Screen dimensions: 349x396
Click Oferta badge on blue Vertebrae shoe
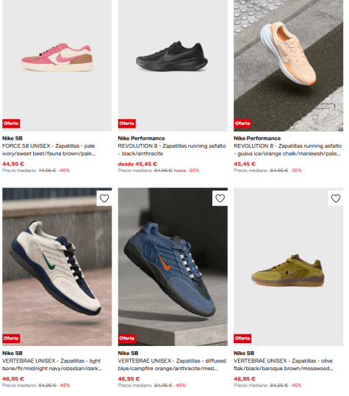coord(127,339)
